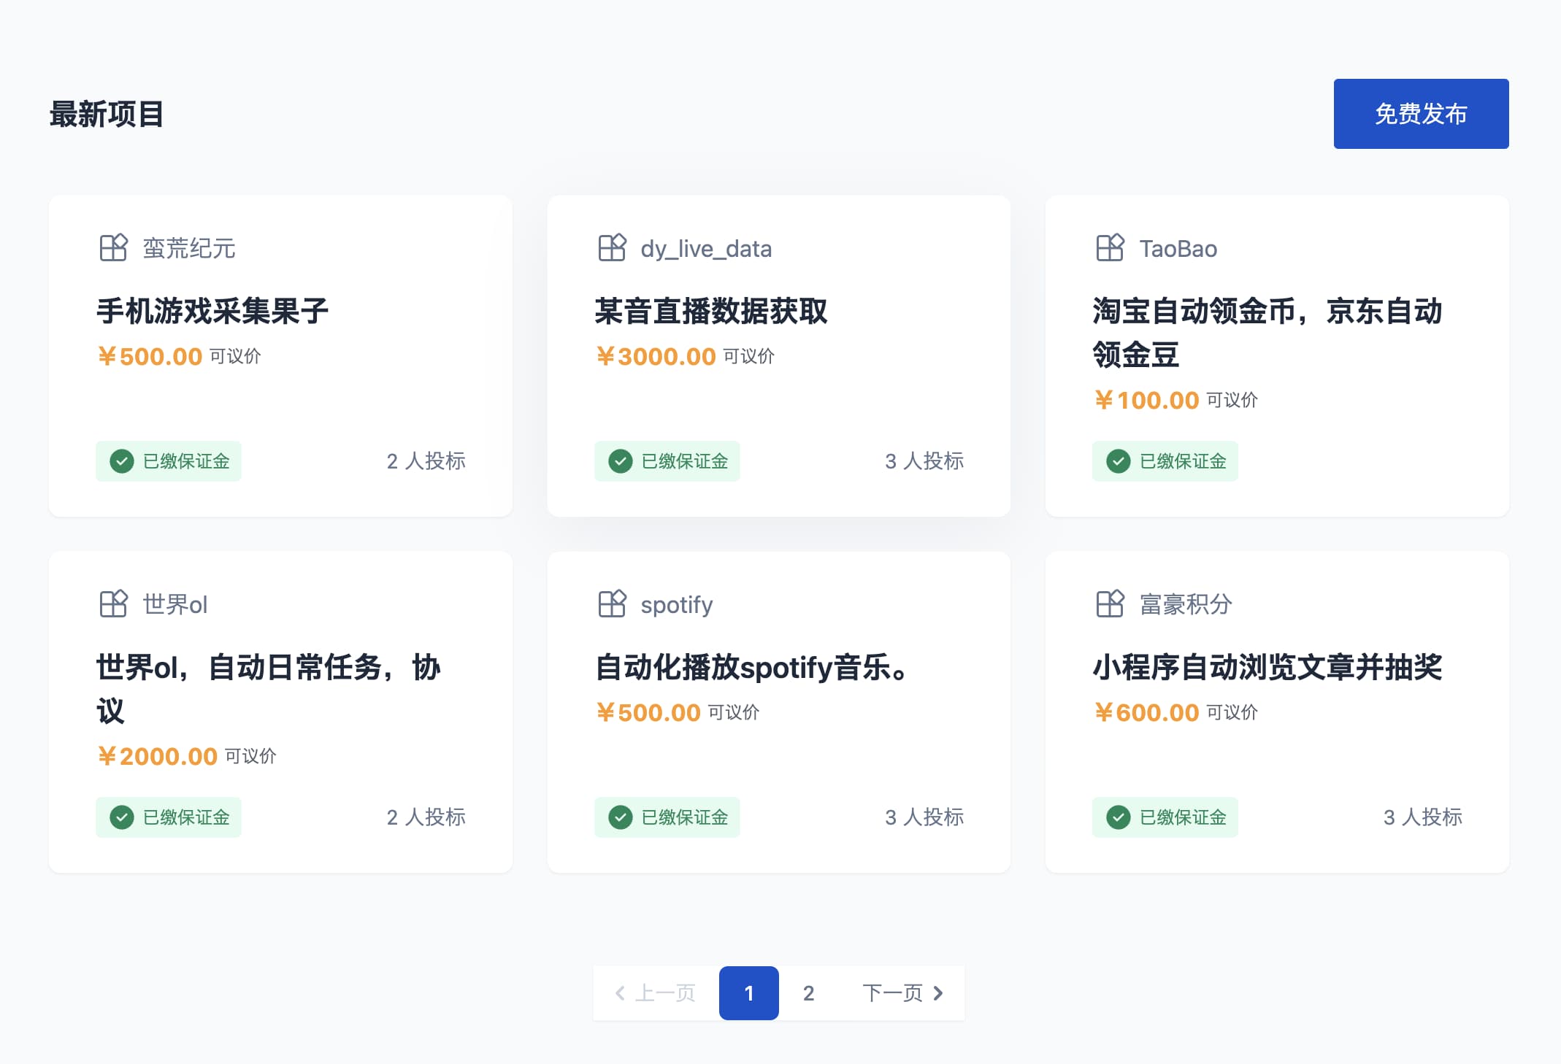The height and width of the screenshot is (1064, 1561).
Task: Click the category icon beside 富豪积分
Action: point(1110,604)
